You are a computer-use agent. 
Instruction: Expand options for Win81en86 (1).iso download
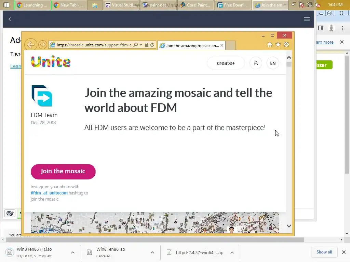click(x=73, y=252)
